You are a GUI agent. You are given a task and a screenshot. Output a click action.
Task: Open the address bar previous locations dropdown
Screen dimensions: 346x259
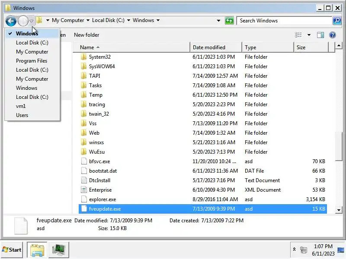click(x=218, y=21)
